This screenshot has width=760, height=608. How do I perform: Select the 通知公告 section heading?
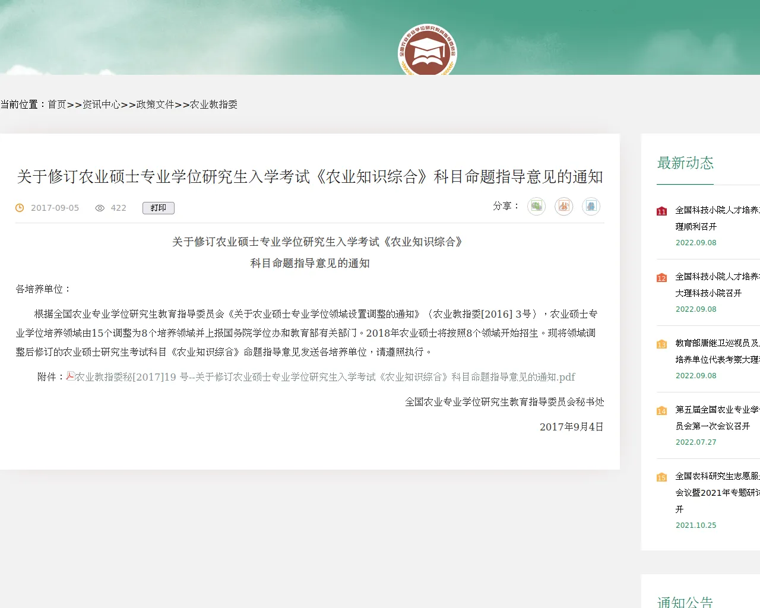pyautogui.click(x=685, y=602)
